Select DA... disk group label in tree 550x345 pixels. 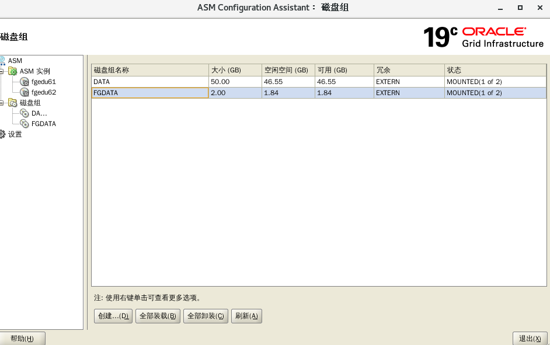(39, 113)
